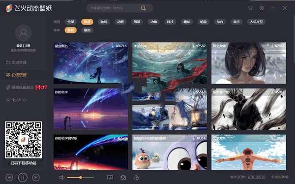Viewport: 295px width, 184px height.
Task: Select the 游戏 category filter
Action: point(104,22)
